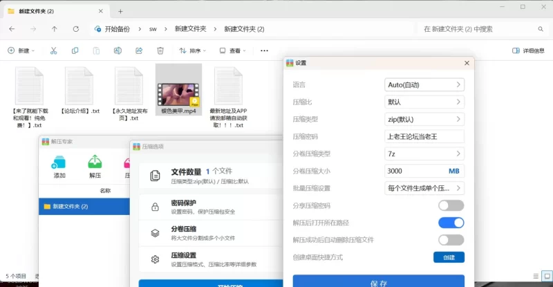Screen dimensions: 553x287
Task: Select 【来了就能下载和观看!纯免费!】.txt file
Action: coord(30,97)
